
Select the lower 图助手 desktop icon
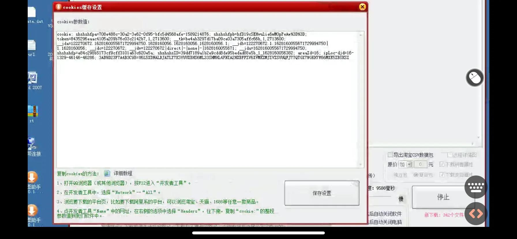(34, 215)
